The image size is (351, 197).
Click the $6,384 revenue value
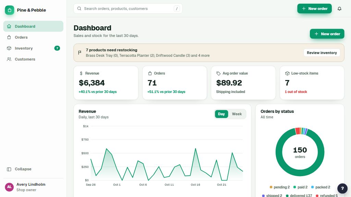(92, 83)
